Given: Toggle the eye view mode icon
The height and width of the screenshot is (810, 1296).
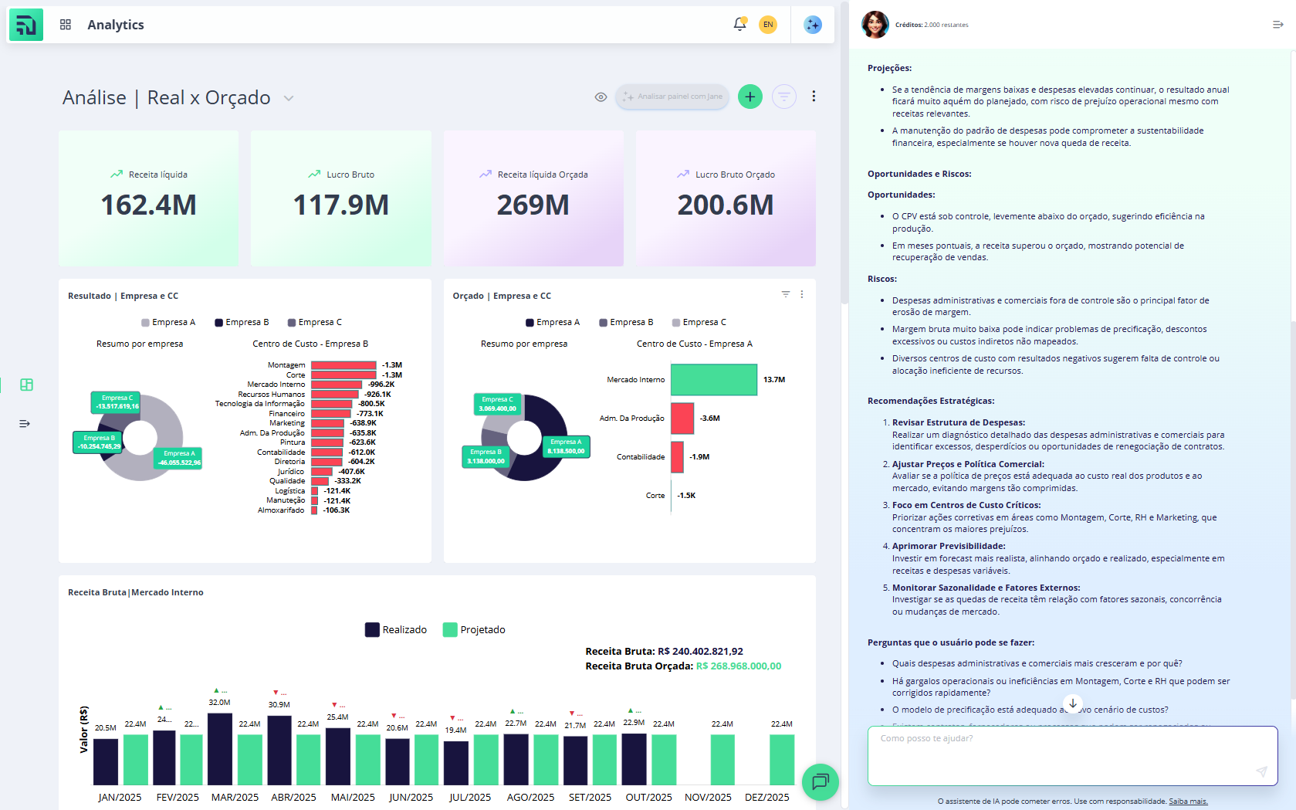Looking at the screenshot, I should click(x=601, y=97).
